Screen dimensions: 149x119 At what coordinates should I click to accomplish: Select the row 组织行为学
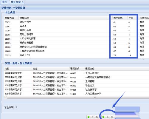click(x=76, y=22)
